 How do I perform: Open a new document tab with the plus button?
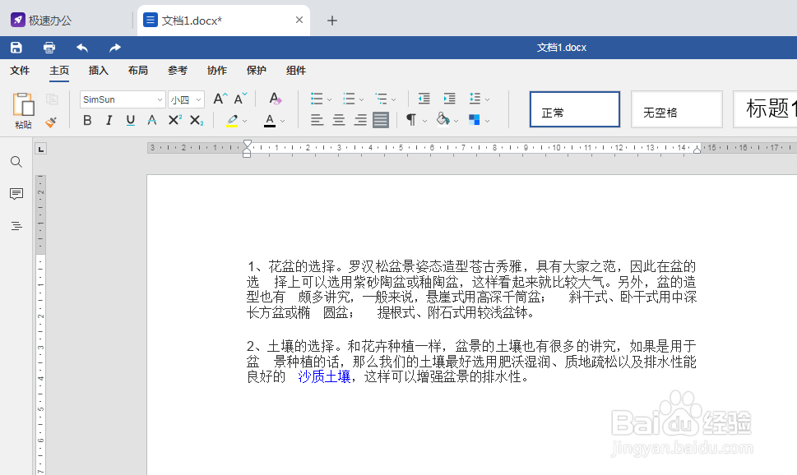(x=332, y=20)
